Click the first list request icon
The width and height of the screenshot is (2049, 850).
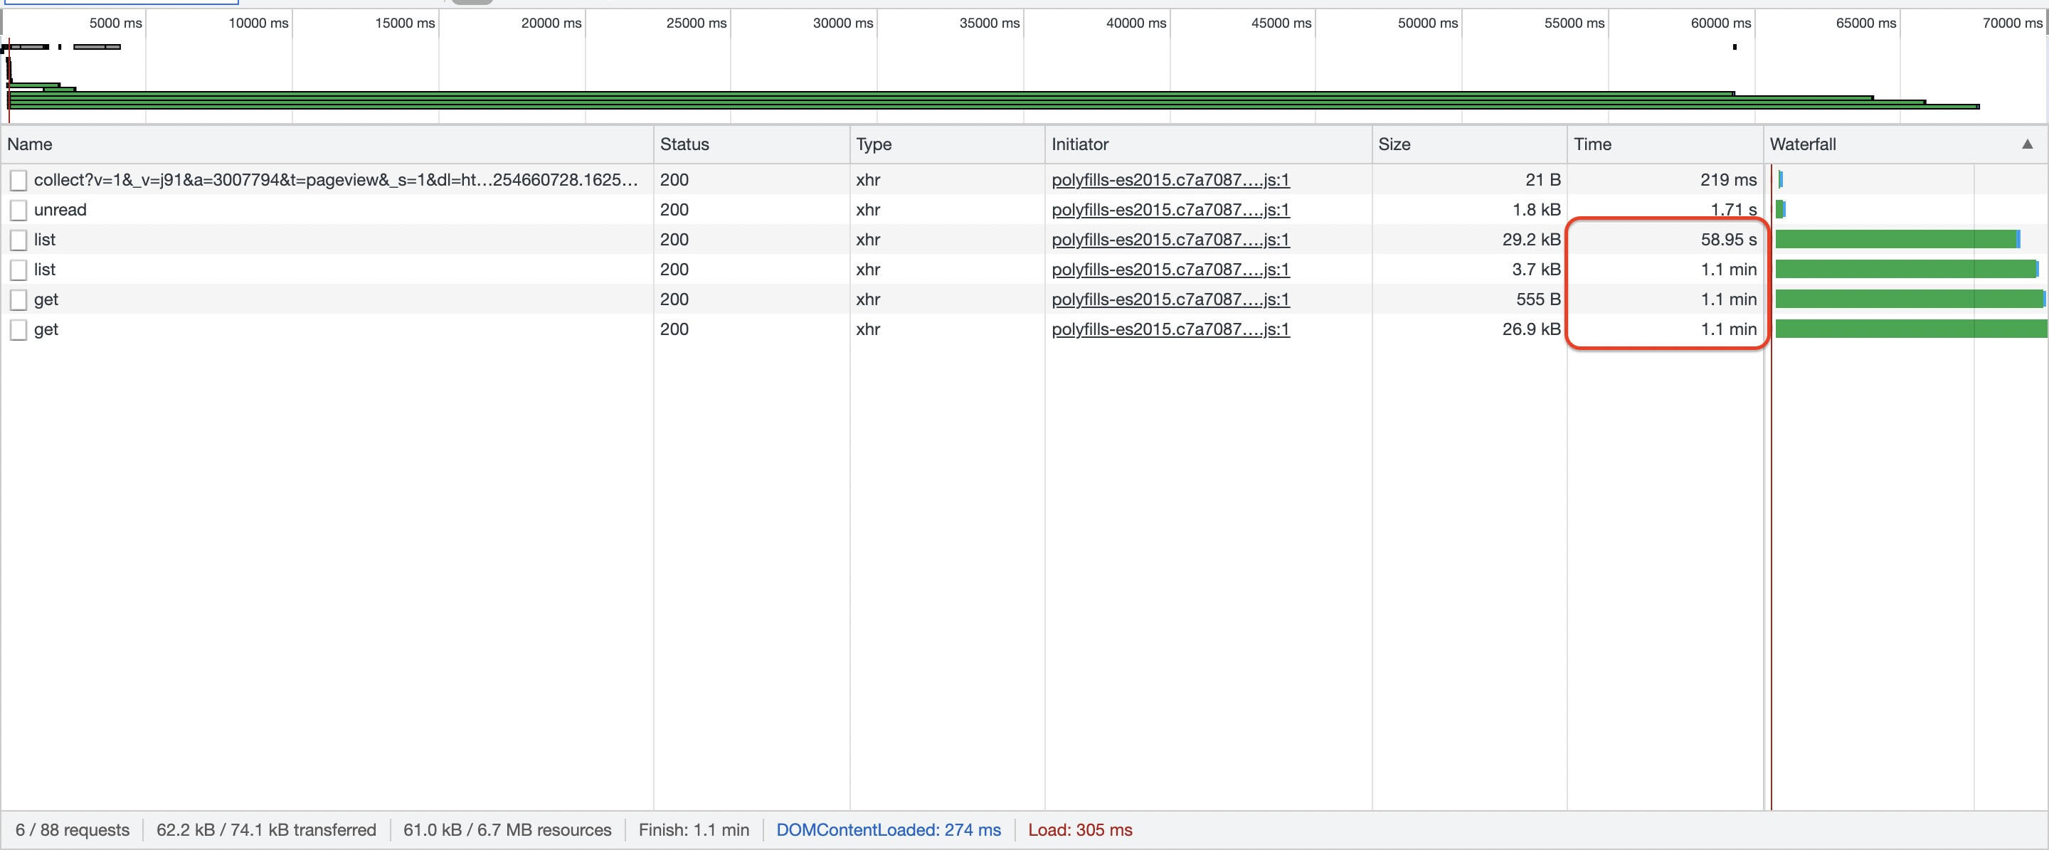(x=18, y=240)
